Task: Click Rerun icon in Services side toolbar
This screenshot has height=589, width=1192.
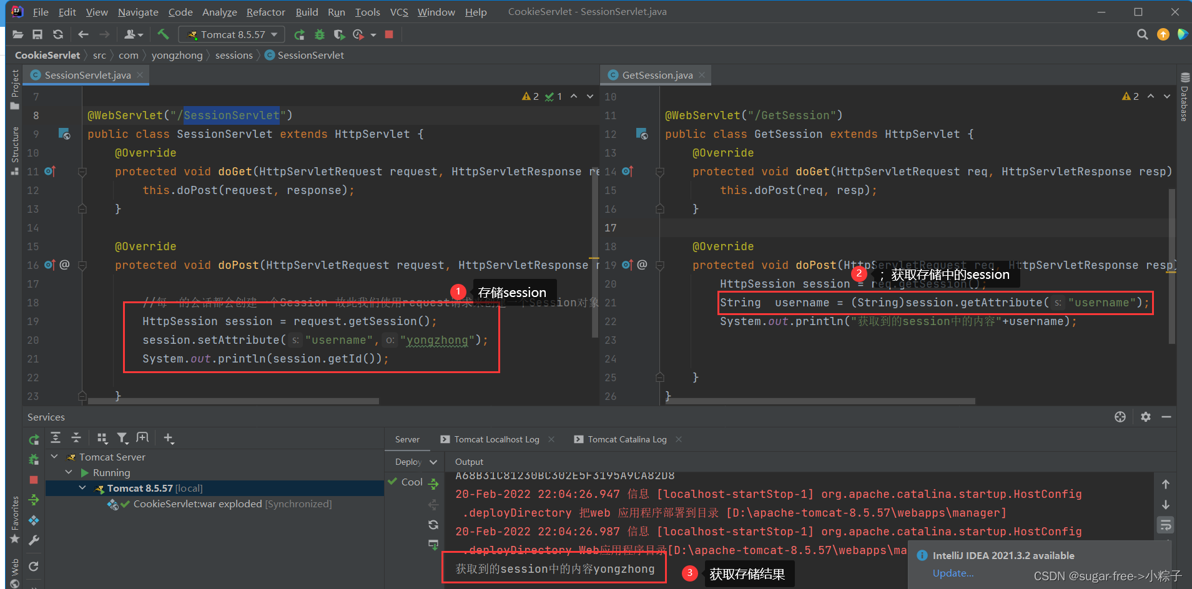Action: tap(34, 440)
